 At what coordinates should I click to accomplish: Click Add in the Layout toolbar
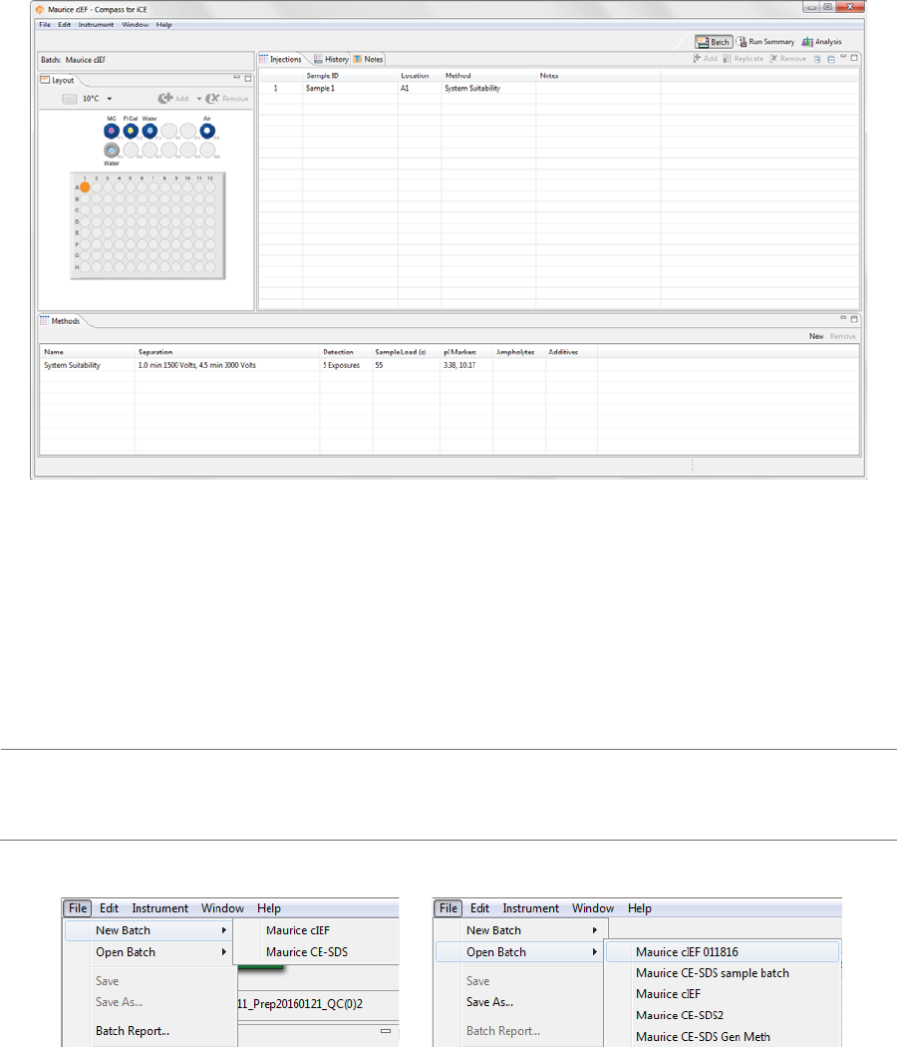point(172,99)
